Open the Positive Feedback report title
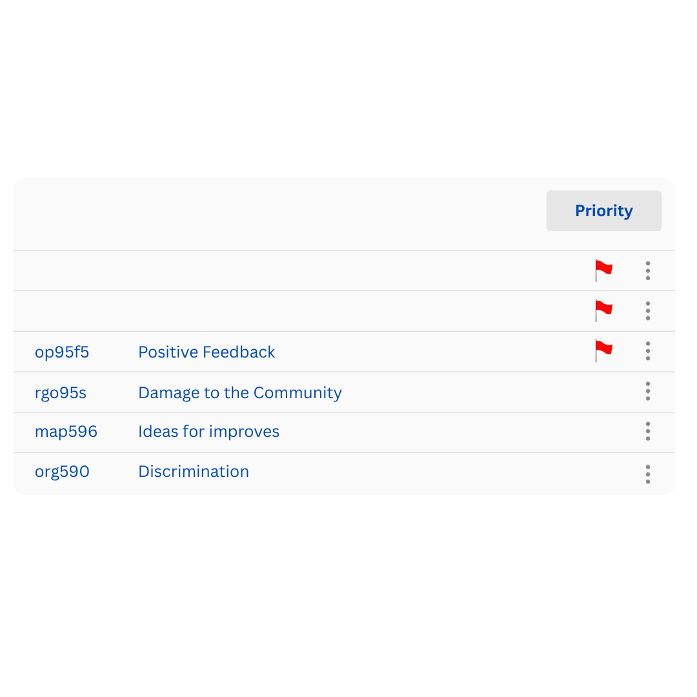 (207, 352)
